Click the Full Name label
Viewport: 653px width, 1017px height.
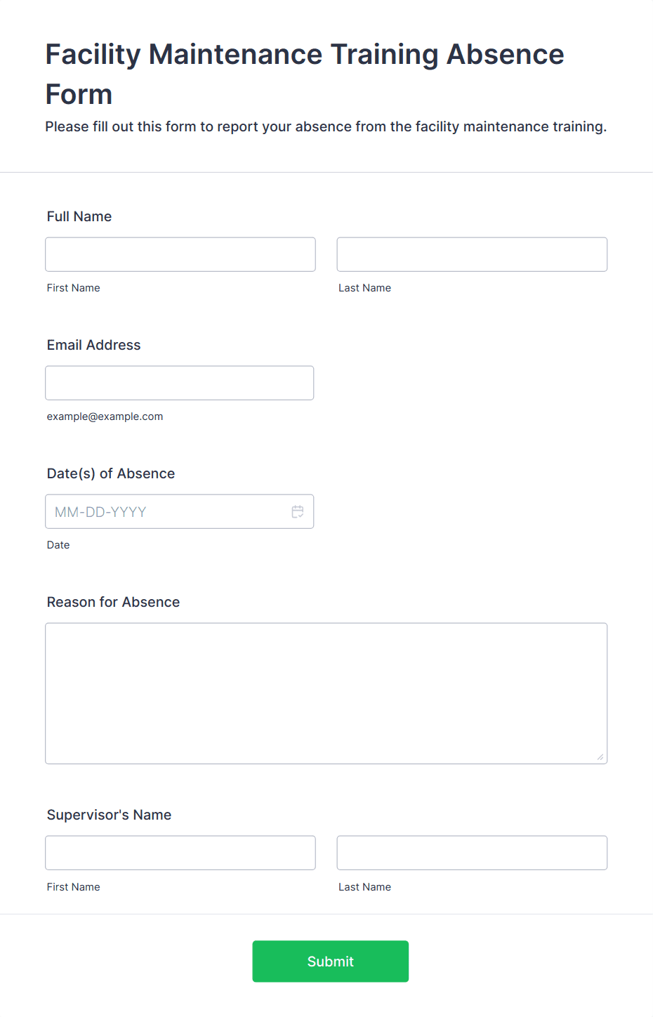pos(79,216)
